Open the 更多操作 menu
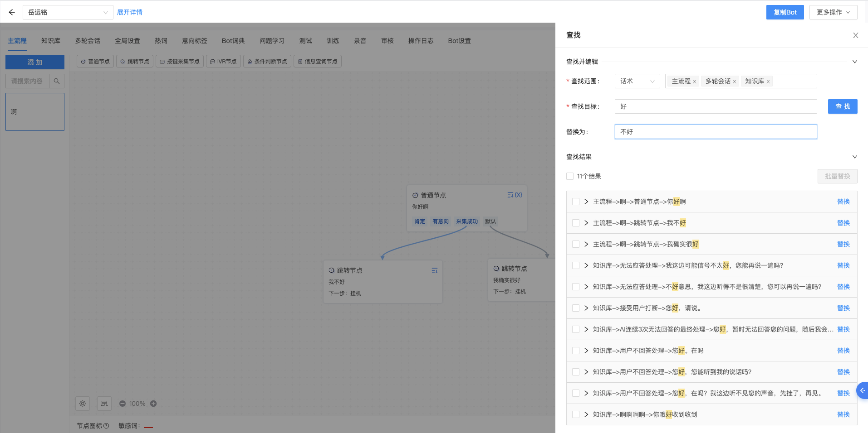Image resolution: width=868 pixels, height=433 pixels. click(833, 12)
